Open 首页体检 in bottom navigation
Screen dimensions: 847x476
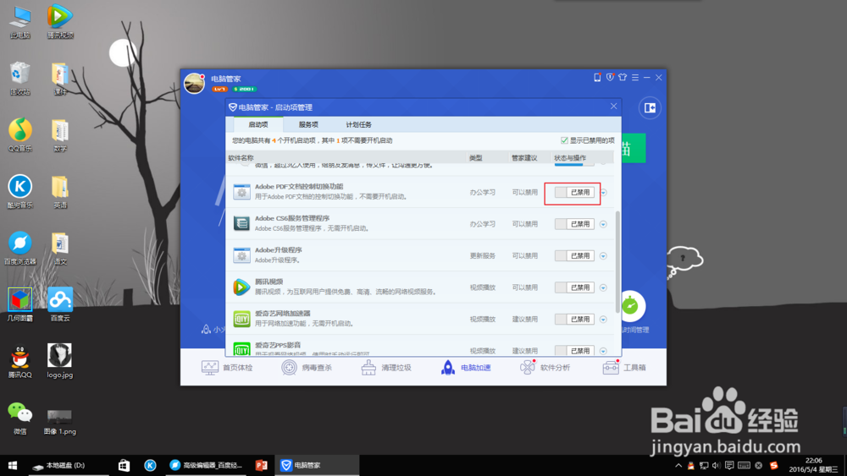(x=227, y=368)
